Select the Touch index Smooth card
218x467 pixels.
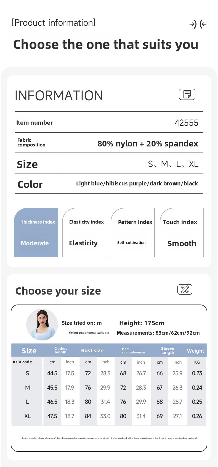pos(182,233)
